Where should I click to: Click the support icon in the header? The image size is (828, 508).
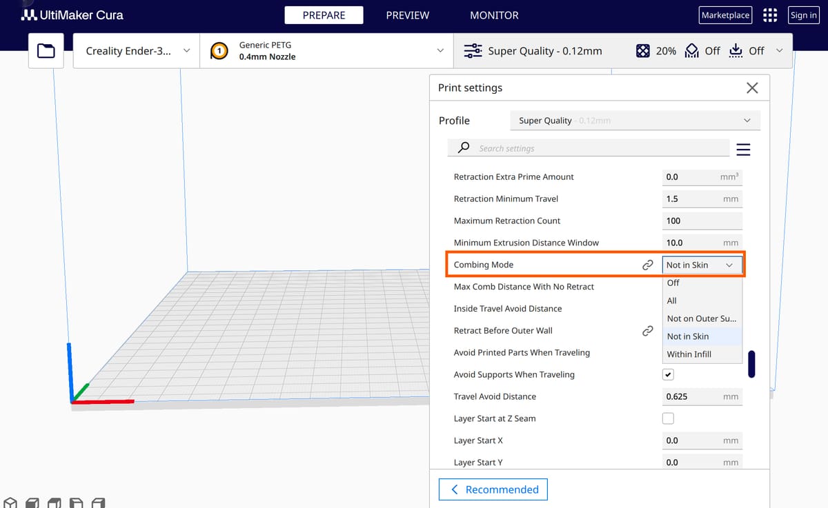tap(691, 51)
